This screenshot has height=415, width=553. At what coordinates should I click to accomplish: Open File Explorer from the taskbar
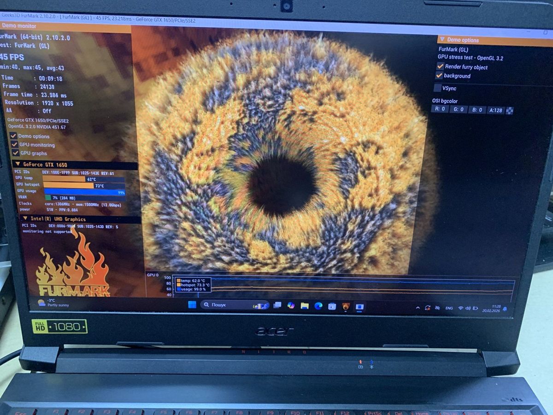tap(305, 306)
